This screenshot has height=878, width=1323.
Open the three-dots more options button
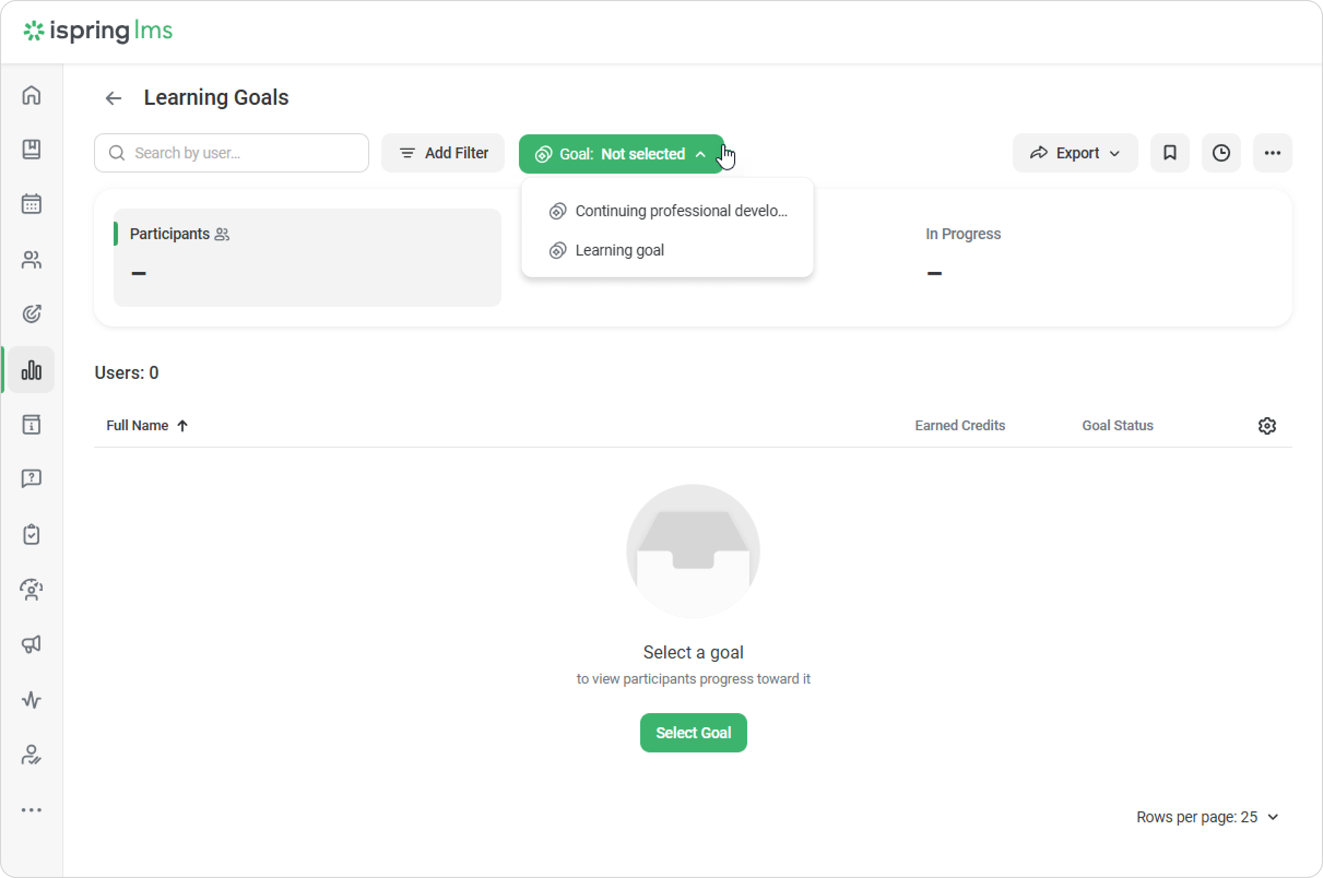1273,153
